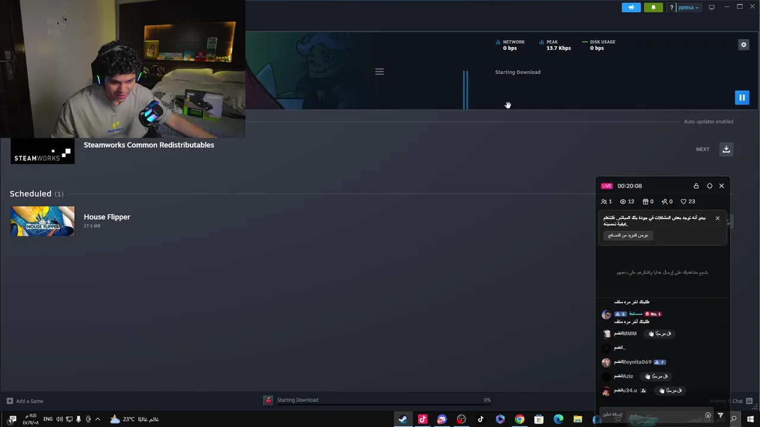The width and height of the screenshot is (760, 427).
Task: Open File Explorer from taskbar
Action: coord(578,419)
